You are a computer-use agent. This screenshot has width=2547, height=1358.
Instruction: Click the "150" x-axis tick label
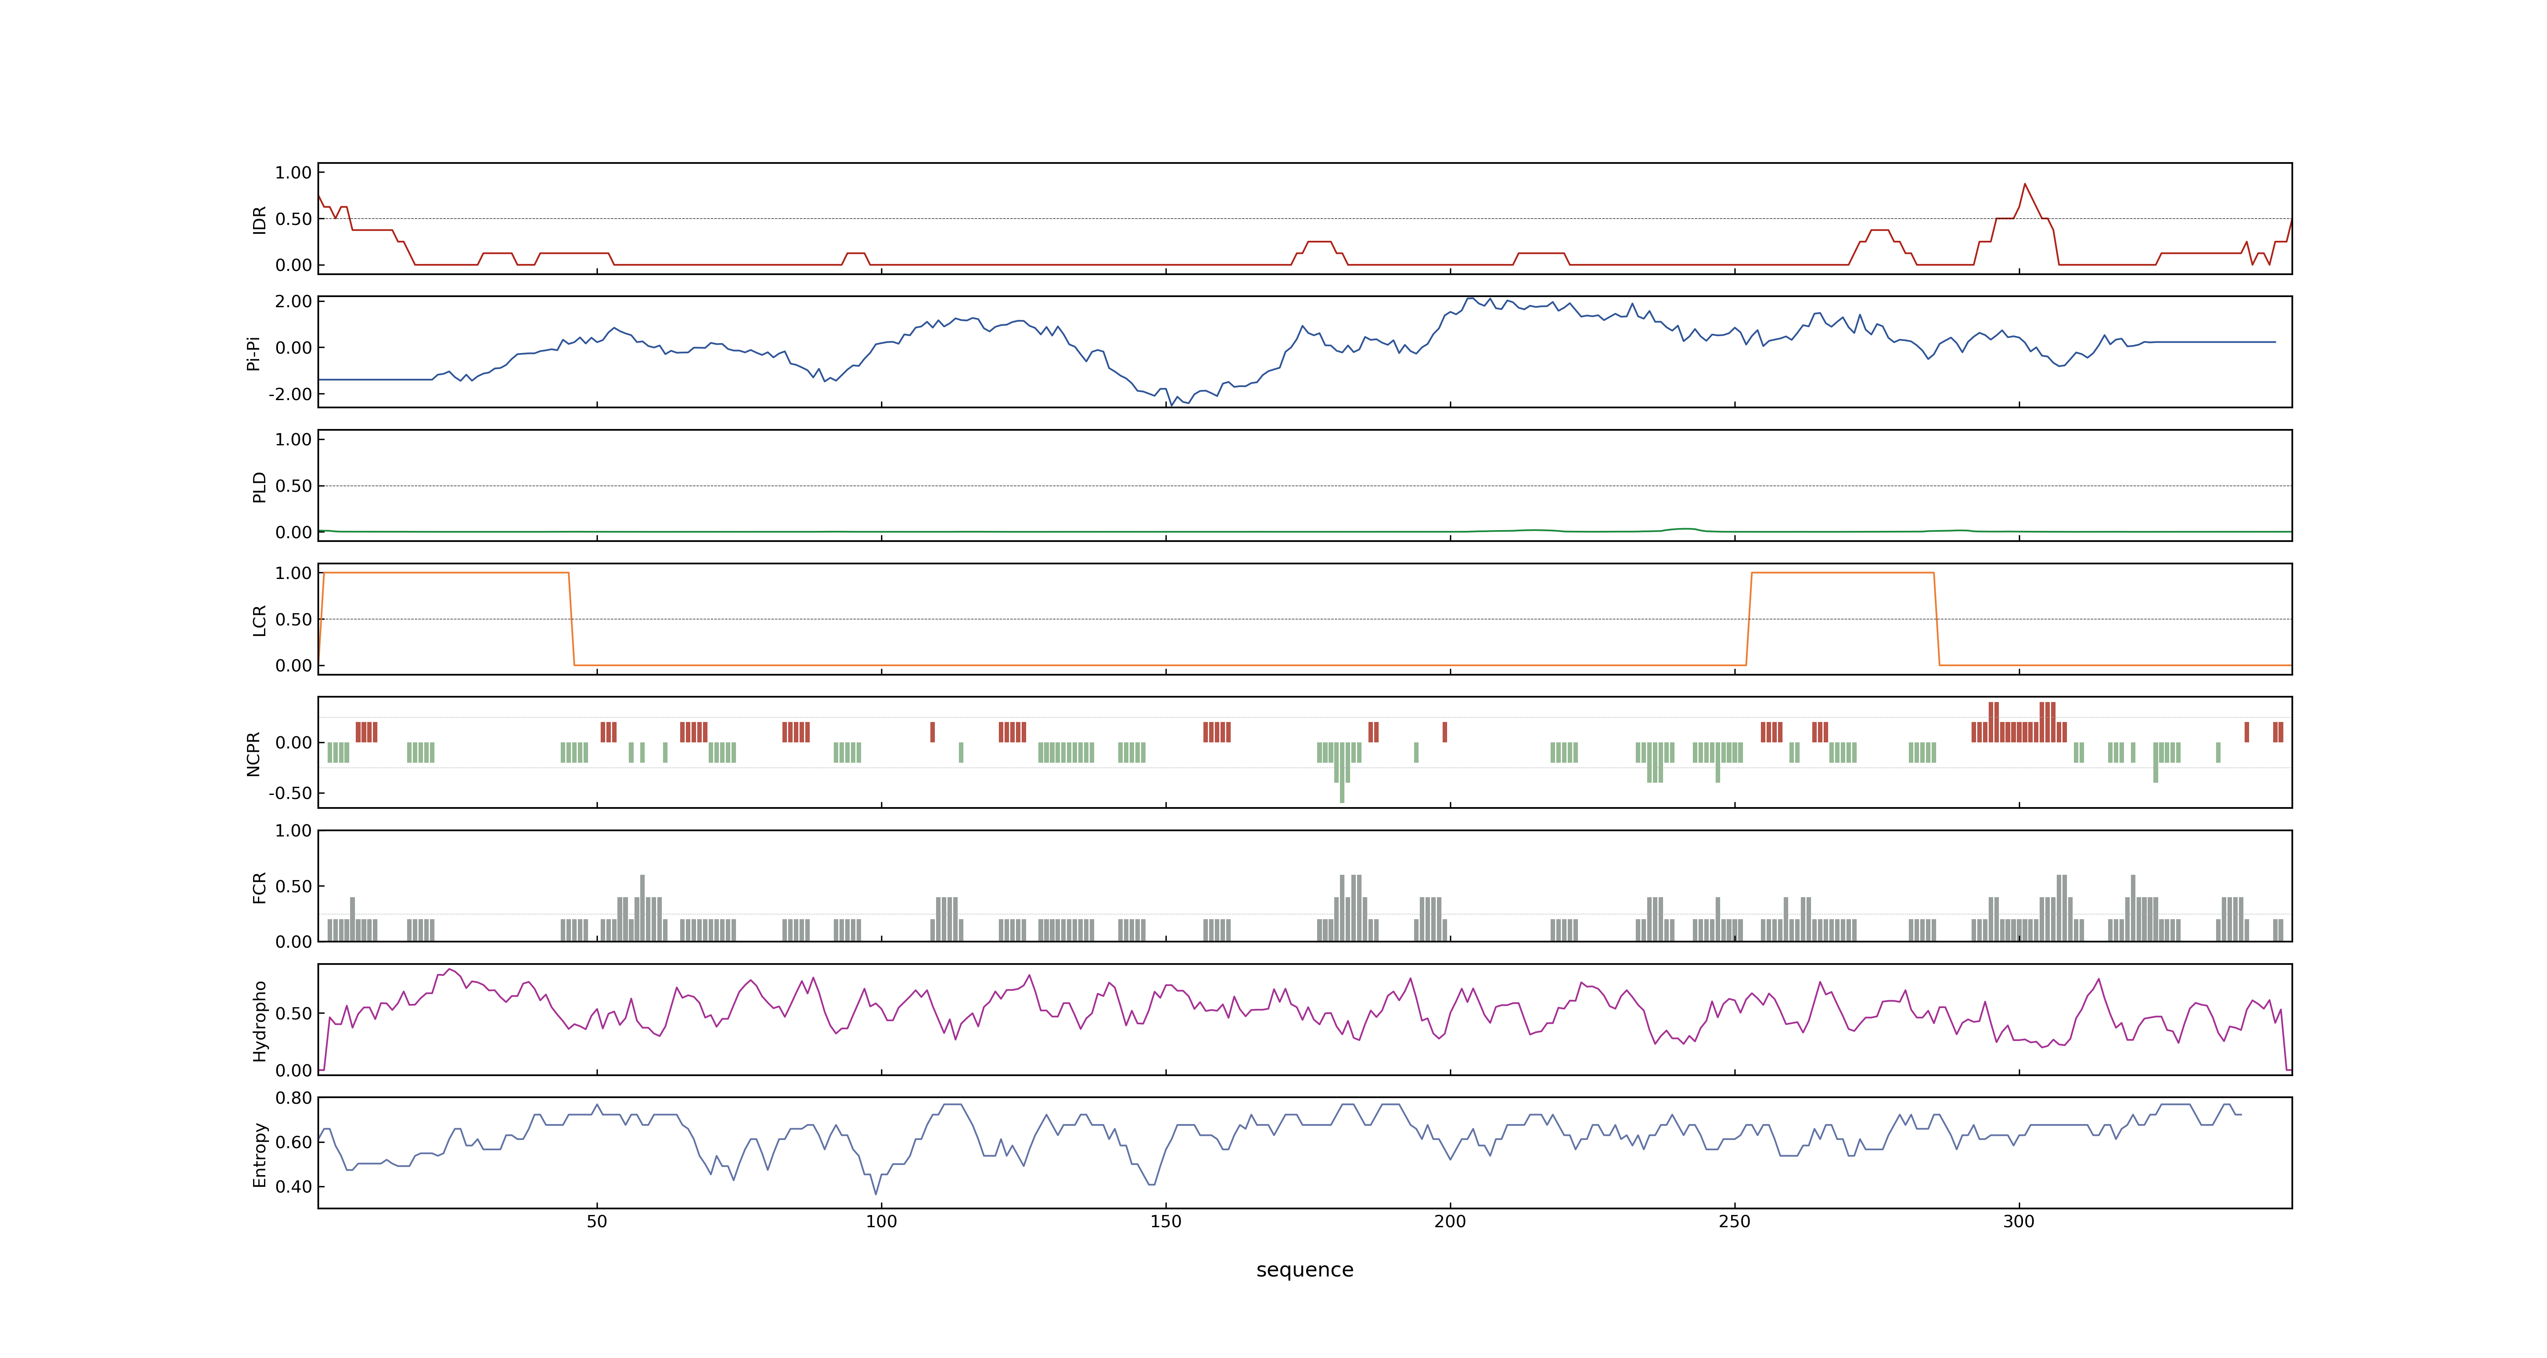pyautogui.click(x=1166, y=1222)
